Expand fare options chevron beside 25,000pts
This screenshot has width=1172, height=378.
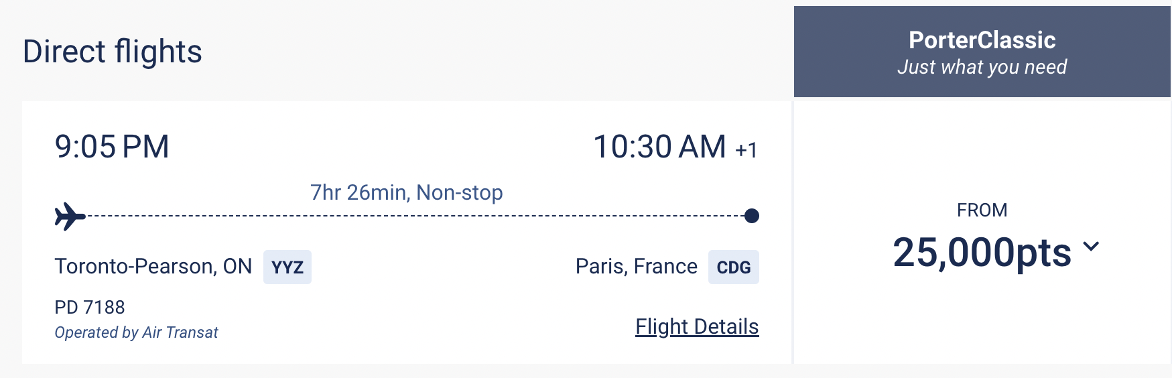coord(1091,247)
